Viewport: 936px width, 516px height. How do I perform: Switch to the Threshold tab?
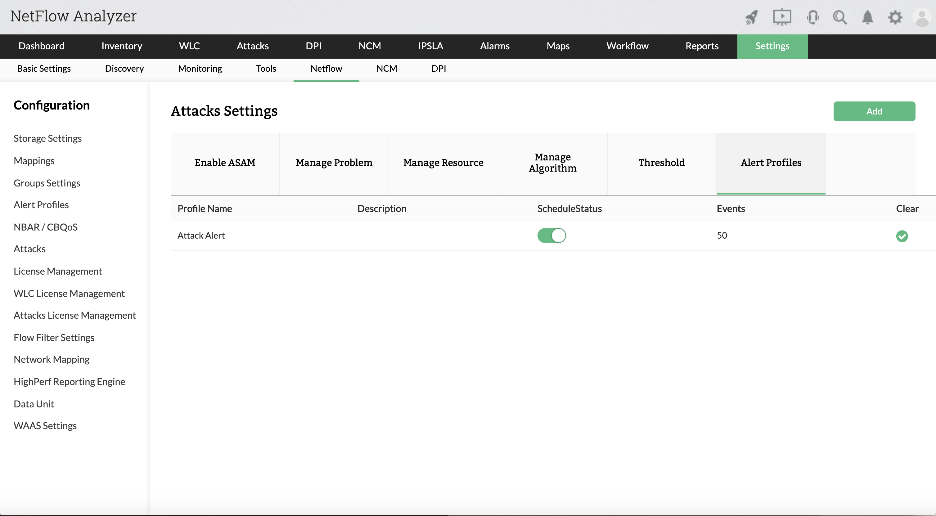pos(661,163)
